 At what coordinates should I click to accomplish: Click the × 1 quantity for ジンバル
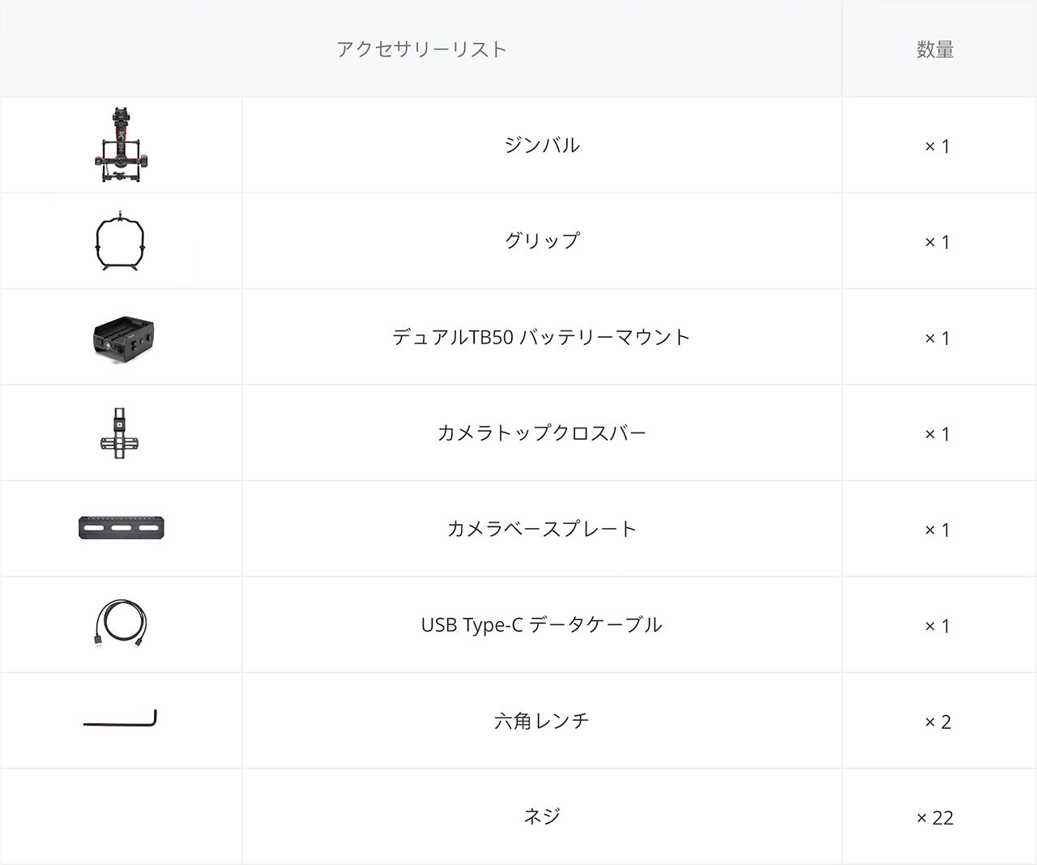click(x=937, y=147)
